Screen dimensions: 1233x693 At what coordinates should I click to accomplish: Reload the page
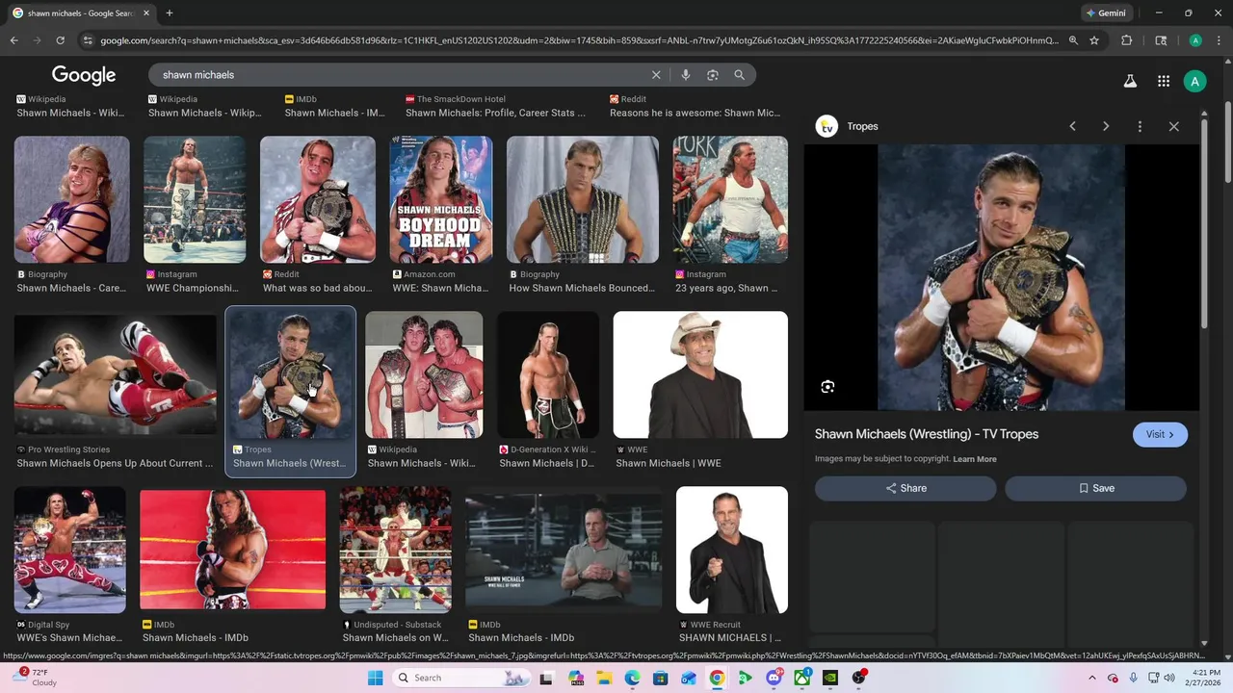point(60,40)
